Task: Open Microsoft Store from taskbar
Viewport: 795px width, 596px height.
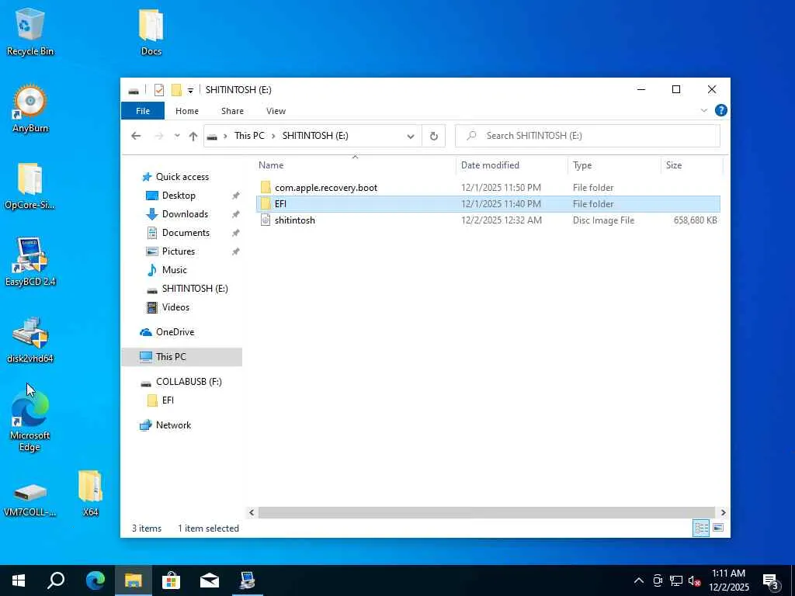Action: click(x=172, y=580)
